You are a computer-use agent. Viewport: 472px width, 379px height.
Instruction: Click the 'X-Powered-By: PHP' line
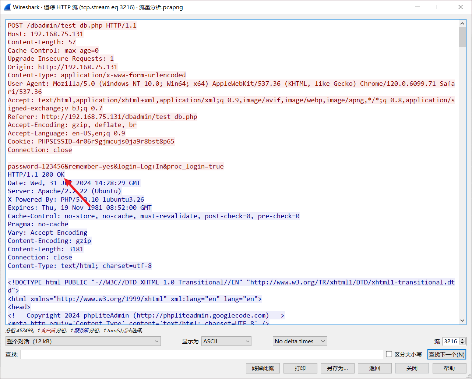pyautogui.click(x=76, y=199)
